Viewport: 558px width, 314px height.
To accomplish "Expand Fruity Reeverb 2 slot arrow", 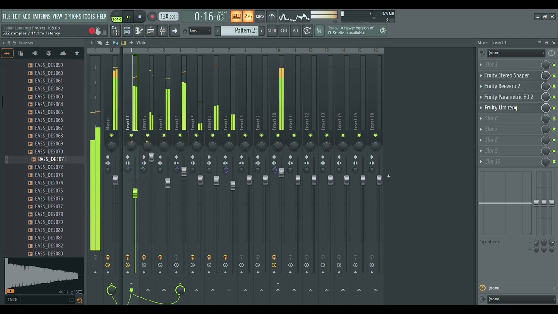I will click(481, 86).
